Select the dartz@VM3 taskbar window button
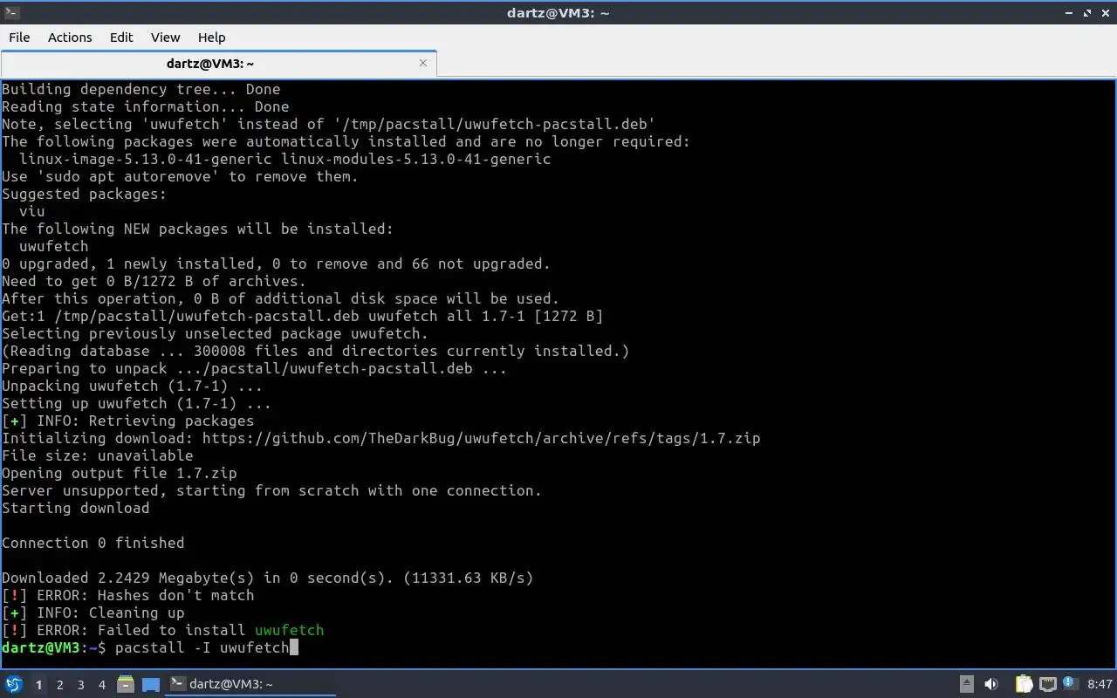Viewport: 1117px width, 698px height. [x=250, y=684]
